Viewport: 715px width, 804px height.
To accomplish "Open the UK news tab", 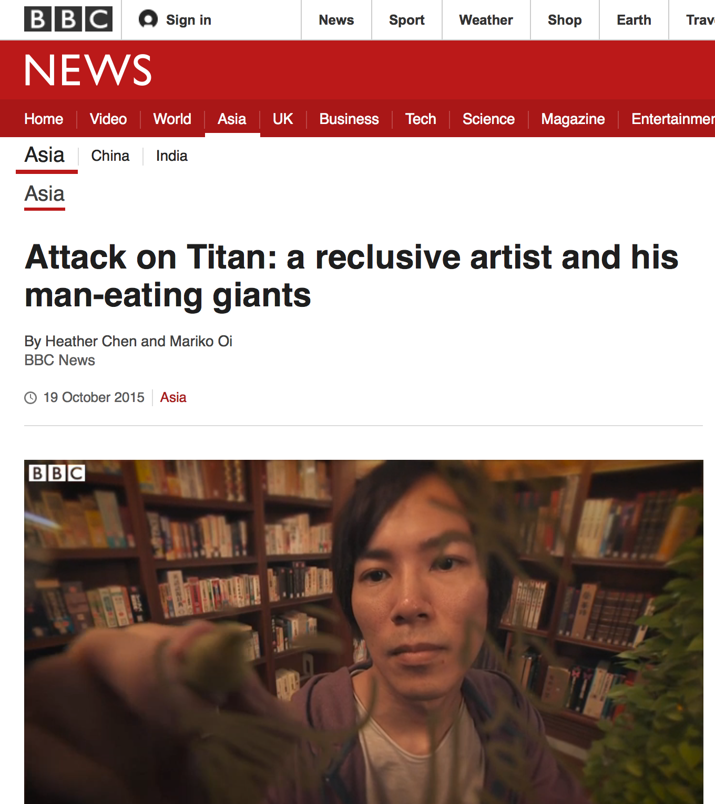I will tap(283, 119).
